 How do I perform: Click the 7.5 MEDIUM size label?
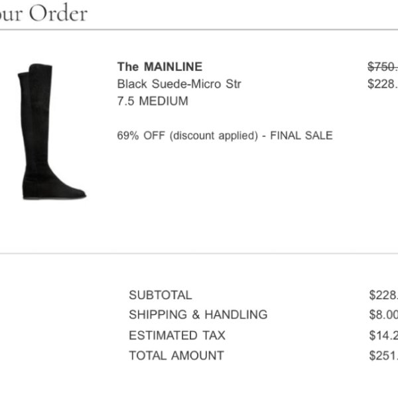point(153,101)
